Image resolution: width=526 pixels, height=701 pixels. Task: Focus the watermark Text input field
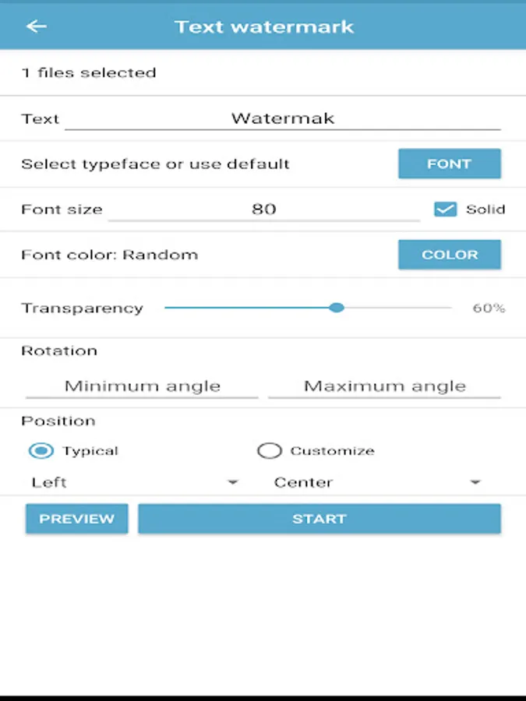tap(282, 118)
